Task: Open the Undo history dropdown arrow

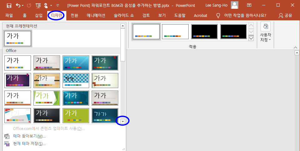Action: tap(23, 6)
